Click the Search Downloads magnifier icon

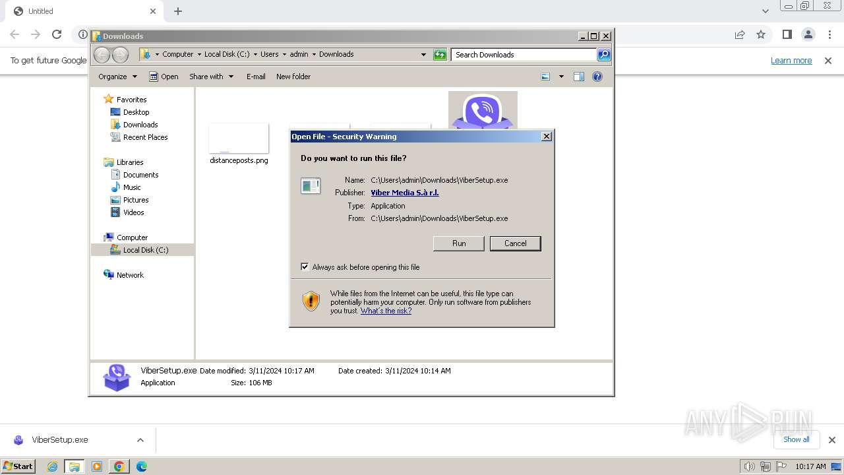click(604, 55)
